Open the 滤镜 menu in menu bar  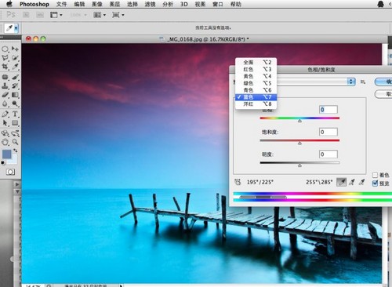point(151,4)
